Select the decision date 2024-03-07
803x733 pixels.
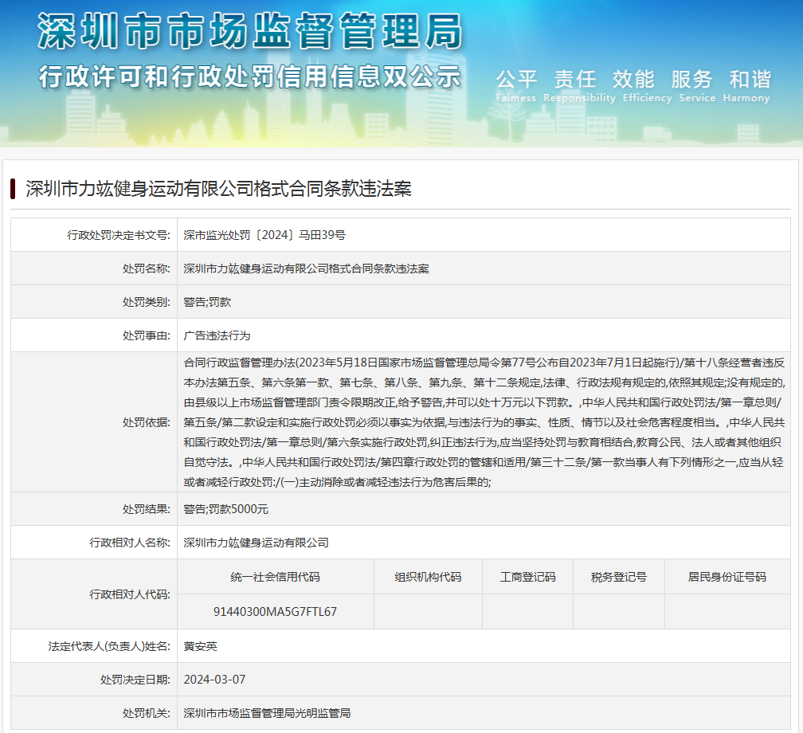coord(214,680)
